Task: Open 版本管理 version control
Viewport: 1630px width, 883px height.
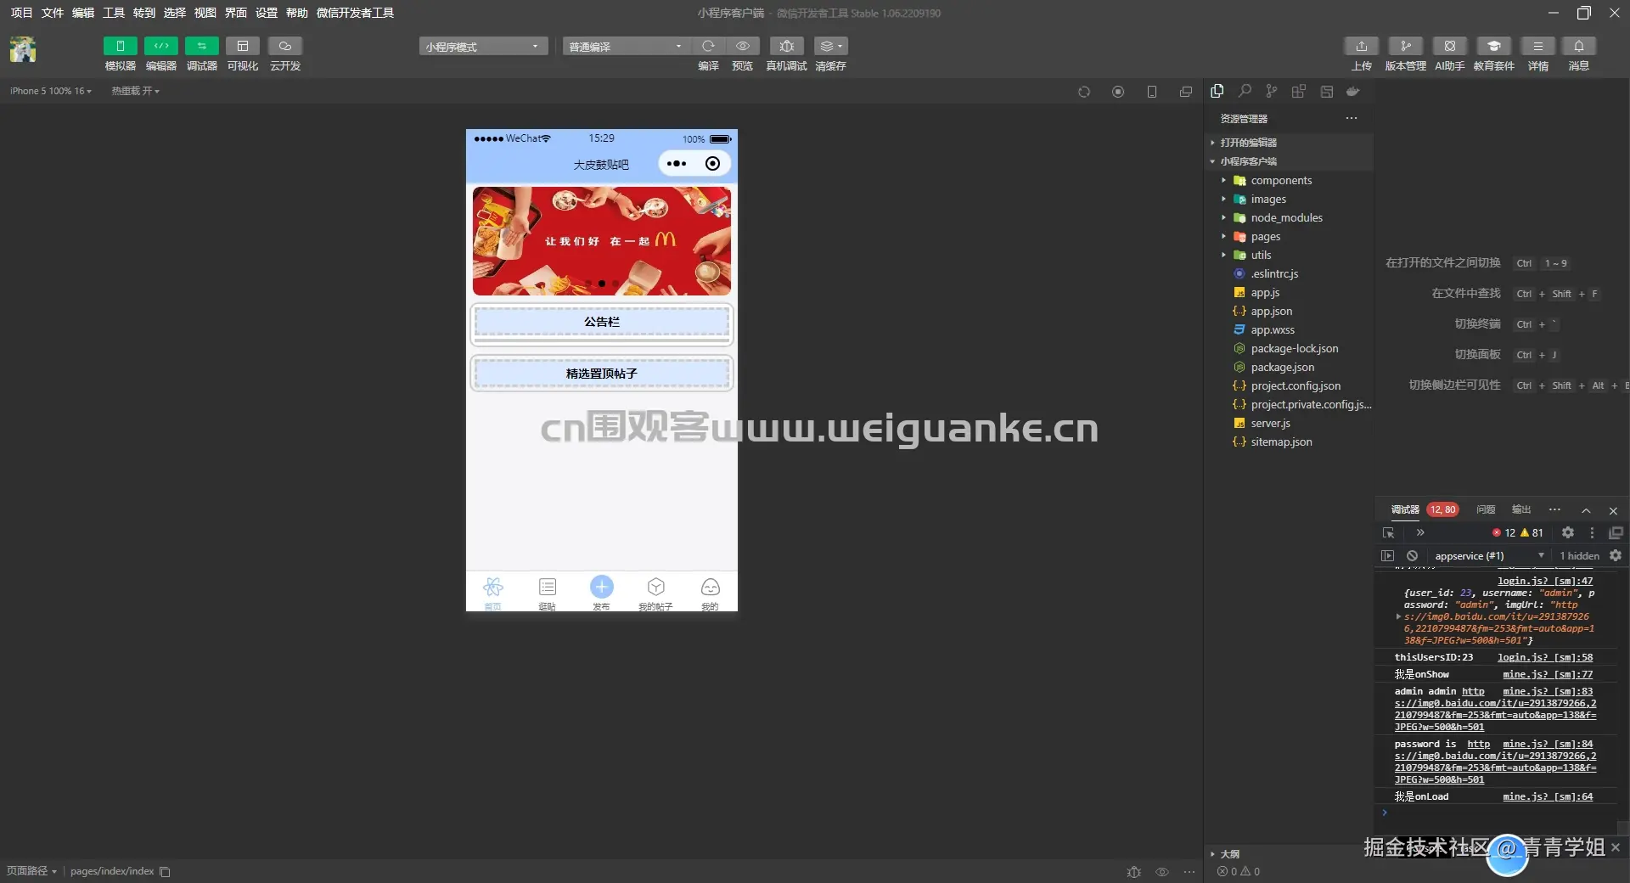Action: (1405, 46)
